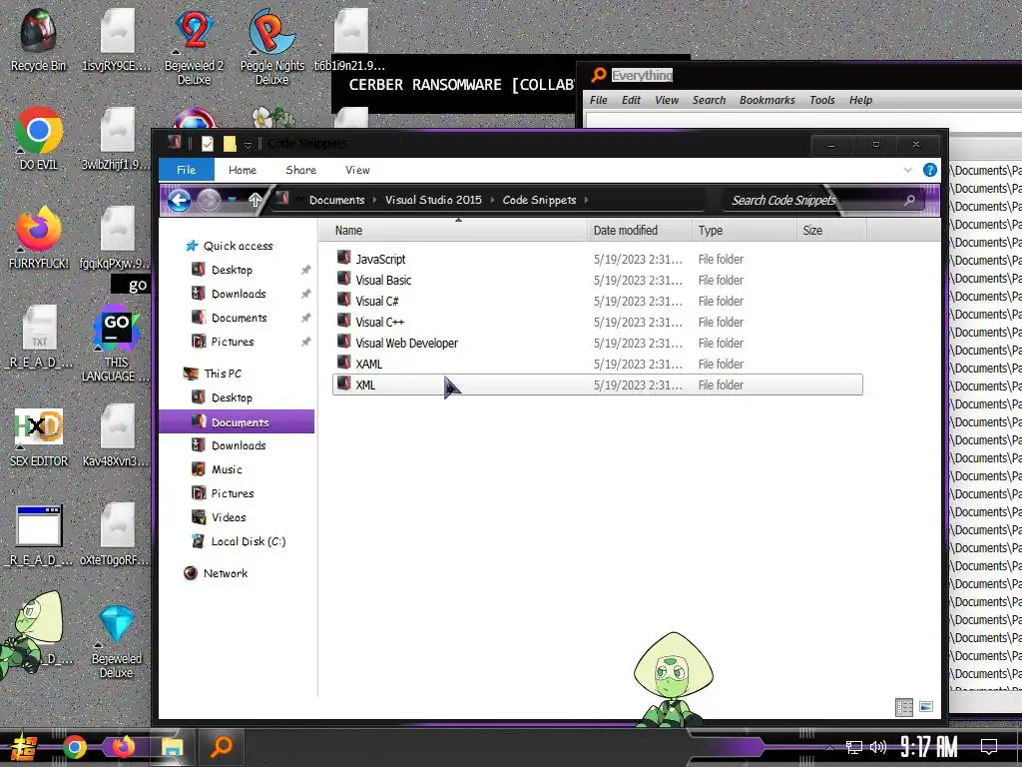Viewport: 1022px width, 767px height.
Task: Click the properties quick access toolbar icon
Action: coord(208,144)
